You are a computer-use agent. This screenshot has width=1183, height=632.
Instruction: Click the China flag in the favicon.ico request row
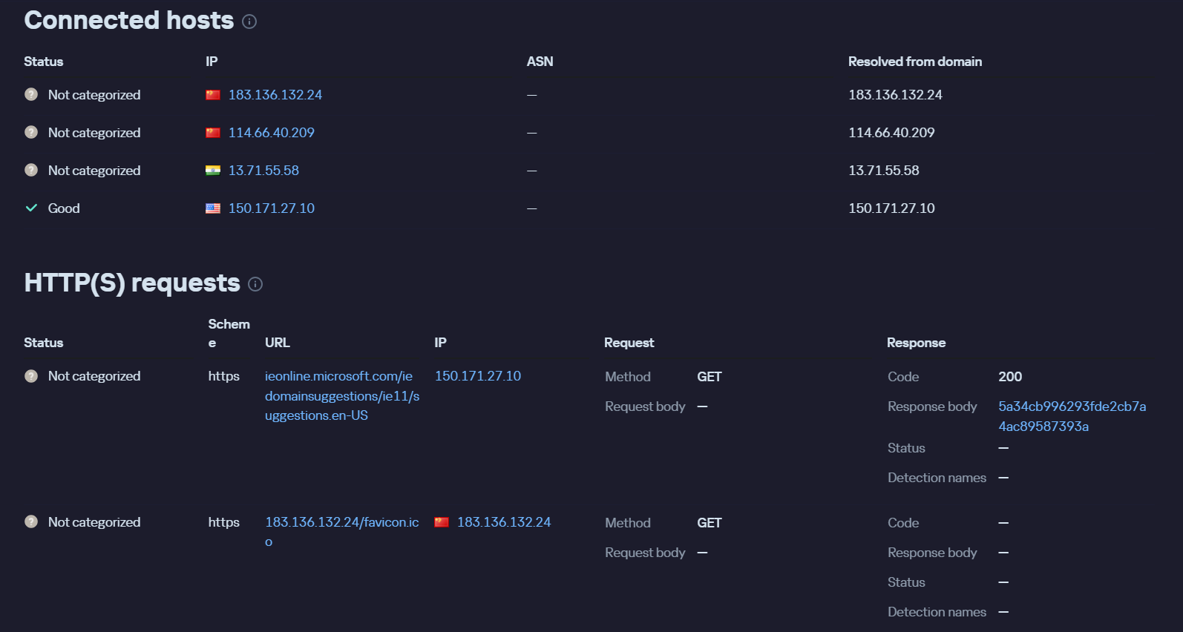click(x=442, y=522)
